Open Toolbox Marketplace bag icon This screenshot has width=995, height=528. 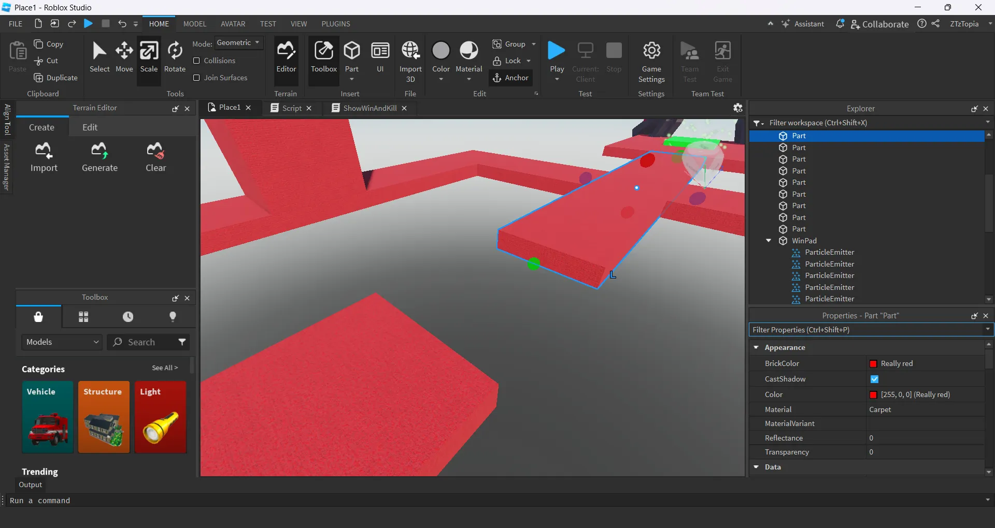[38, 317]
